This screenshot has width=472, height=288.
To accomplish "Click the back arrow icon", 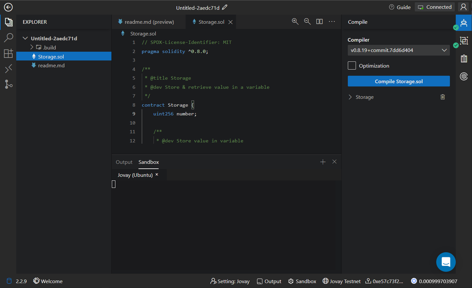I will point(8,7).
